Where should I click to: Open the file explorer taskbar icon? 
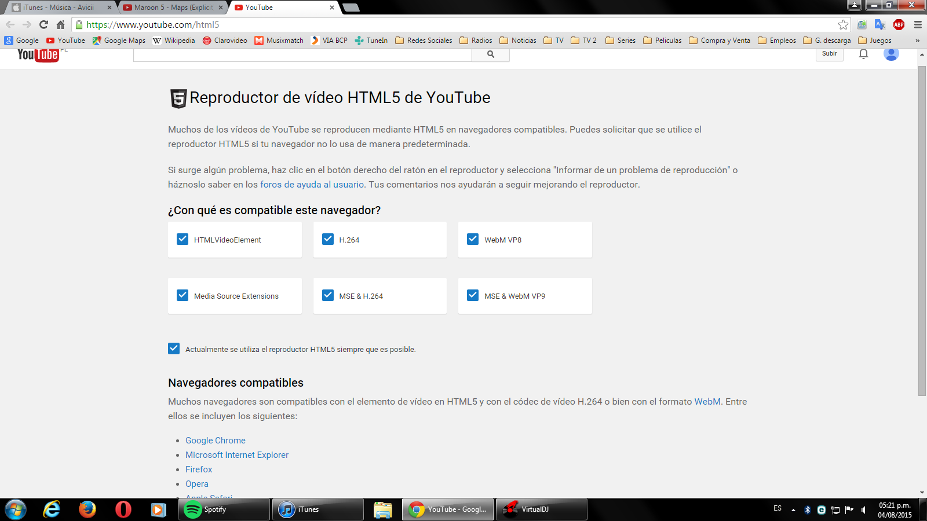383,509
